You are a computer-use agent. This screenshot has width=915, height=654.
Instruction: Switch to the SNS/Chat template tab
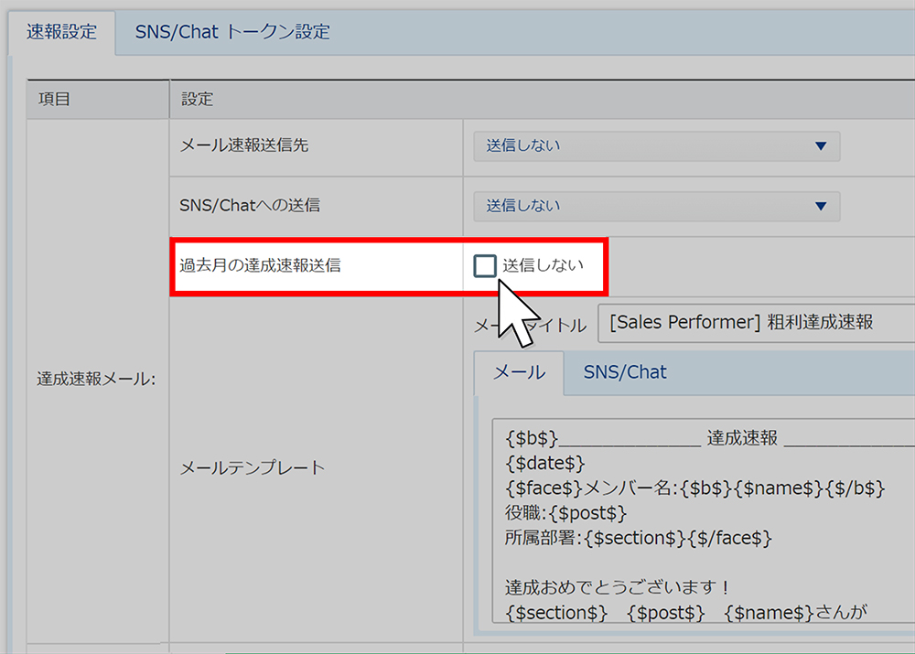coord(625,373)
